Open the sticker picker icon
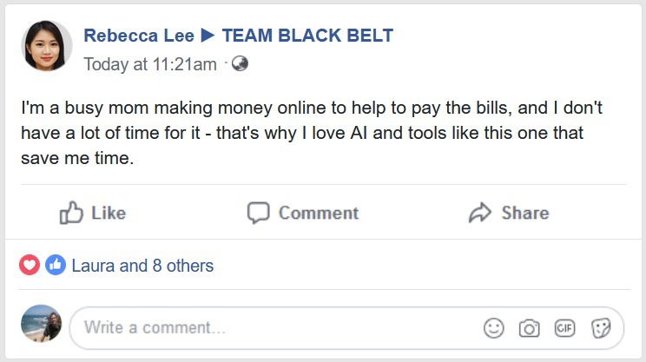This screenshot has height=362, width=646. [x=601, y=328]
